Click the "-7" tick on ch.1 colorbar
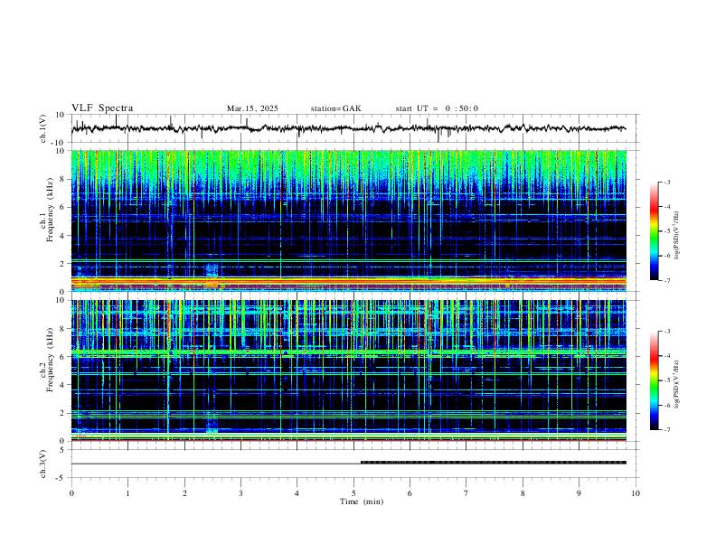Viewport: 716px width, 553px height. (x=666, y=280)
